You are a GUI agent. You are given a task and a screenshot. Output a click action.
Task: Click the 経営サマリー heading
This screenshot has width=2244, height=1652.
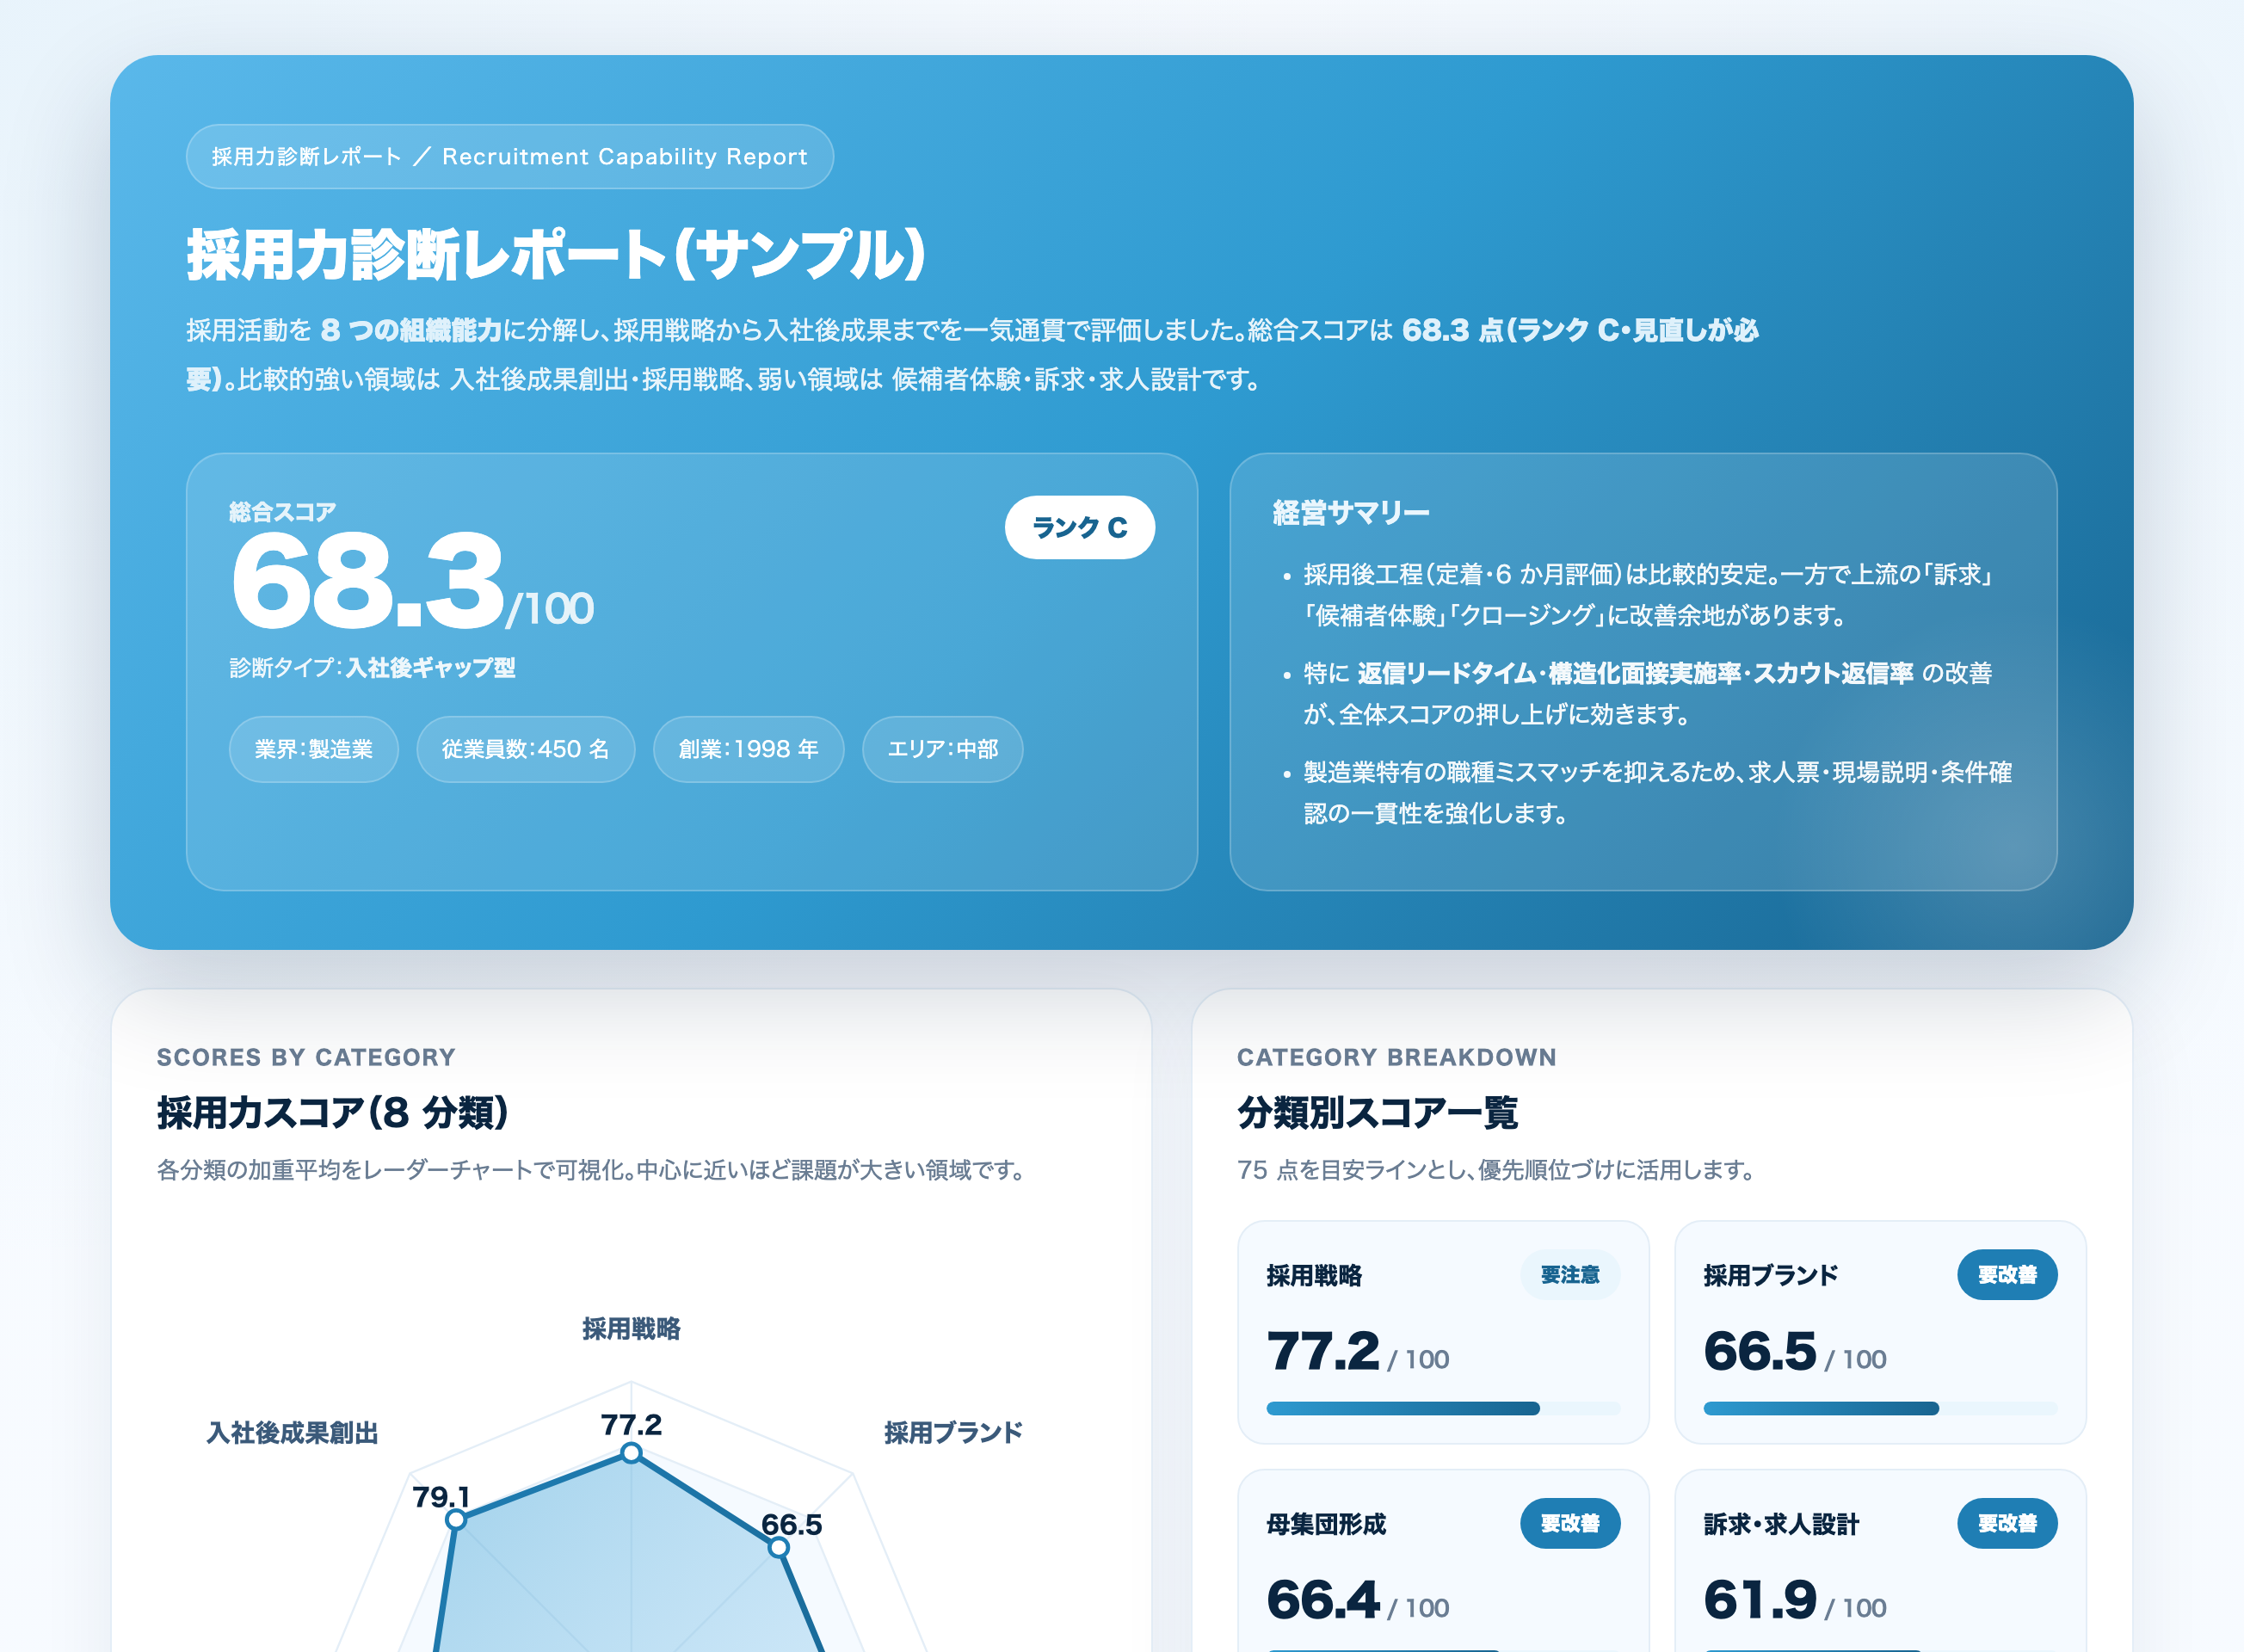point(1350,512)
